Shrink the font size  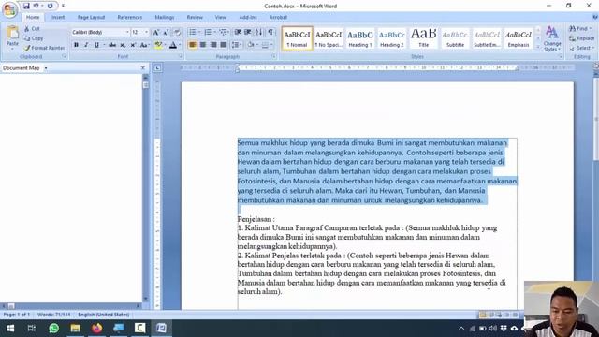(166, 33)
